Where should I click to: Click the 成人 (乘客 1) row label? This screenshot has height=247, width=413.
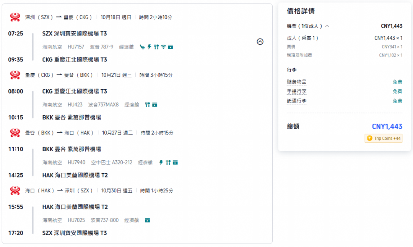click(x=302, y=38)
